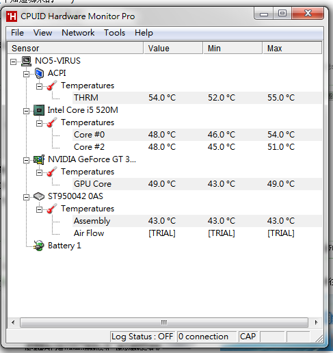Collapse the NO5-VIRUS root node
This screenshot has height=353, width=333.
14,62
